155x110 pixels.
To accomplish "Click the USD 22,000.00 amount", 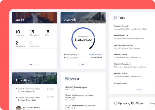I will (x=96, y=58).
